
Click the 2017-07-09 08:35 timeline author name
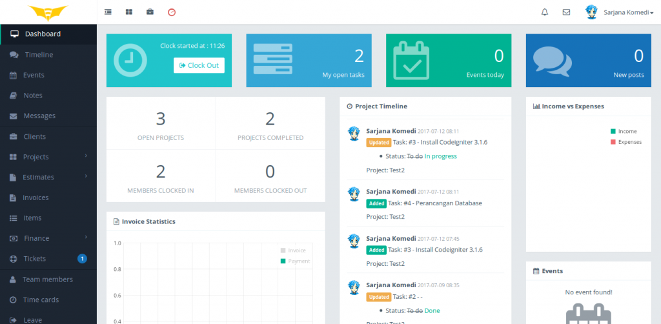point(391,285)
